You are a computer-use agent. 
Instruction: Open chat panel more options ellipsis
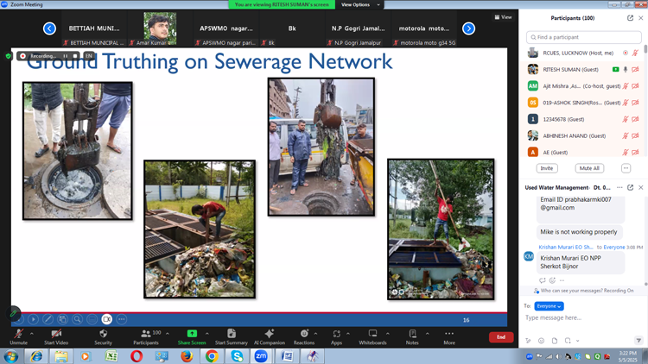pyautogui.click(x=619, y=187)
